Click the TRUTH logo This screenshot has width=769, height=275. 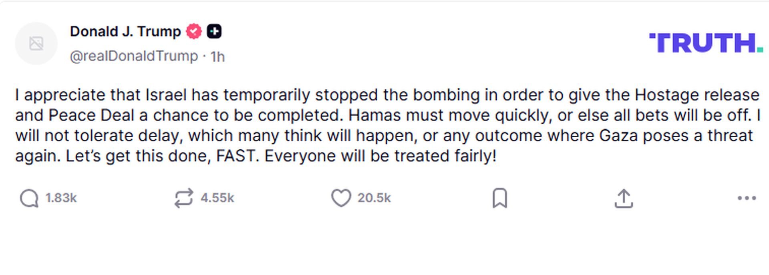pos(703,43)
